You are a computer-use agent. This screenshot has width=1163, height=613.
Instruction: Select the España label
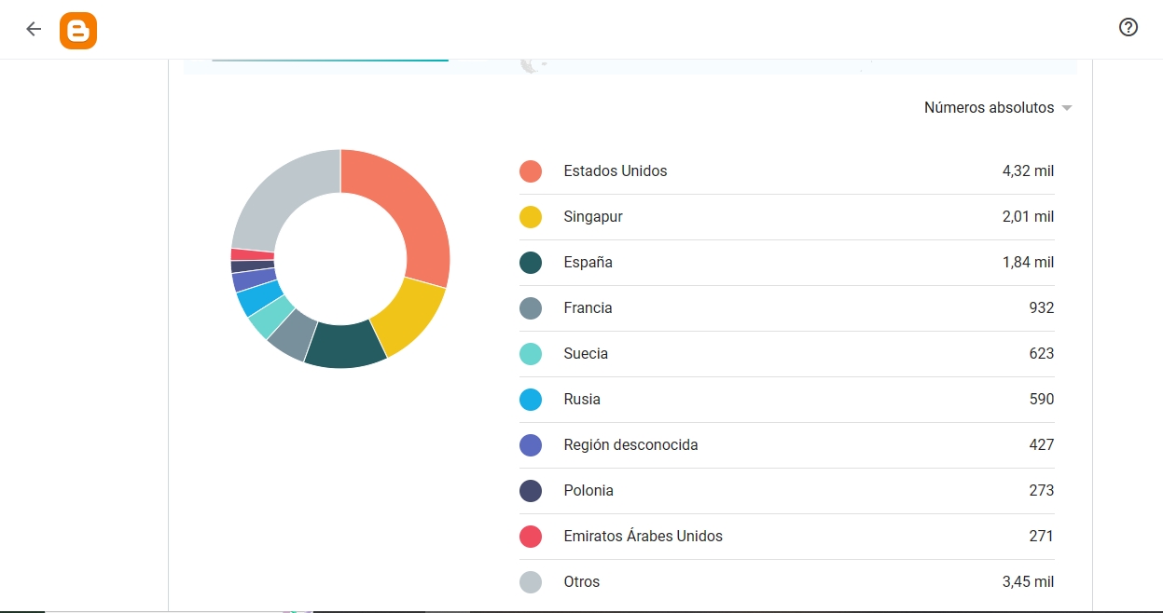[x=588, y=263]
